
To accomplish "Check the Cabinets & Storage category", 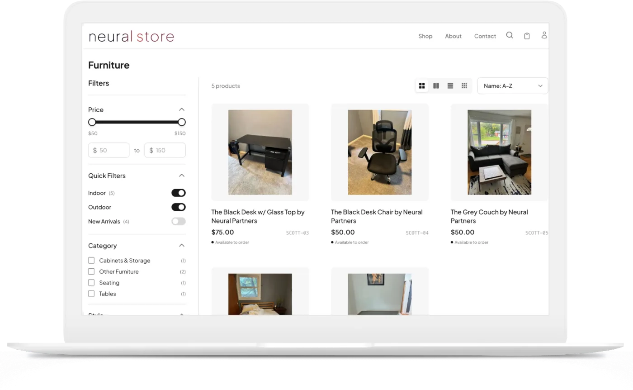I will [91, 261].
